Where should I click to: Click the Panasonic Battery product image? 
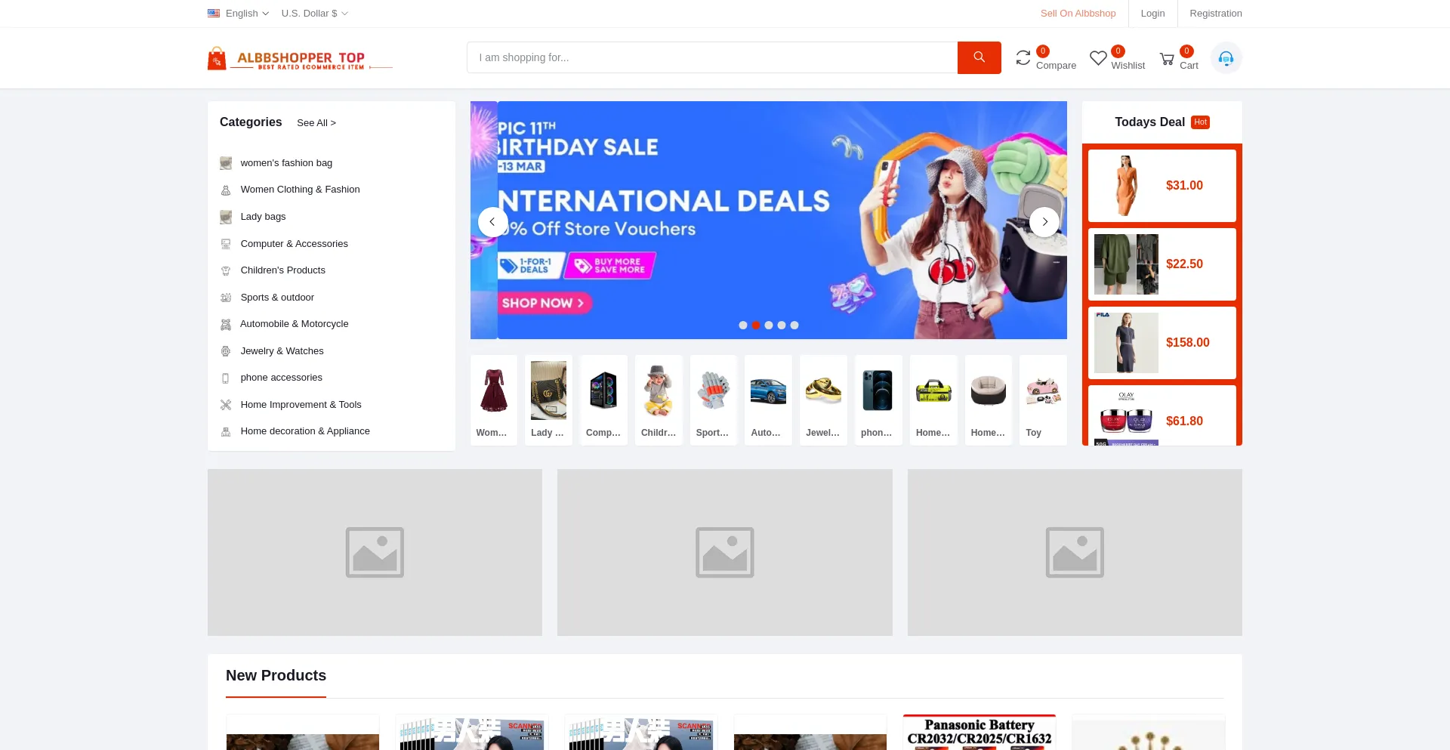pos(980,733)
